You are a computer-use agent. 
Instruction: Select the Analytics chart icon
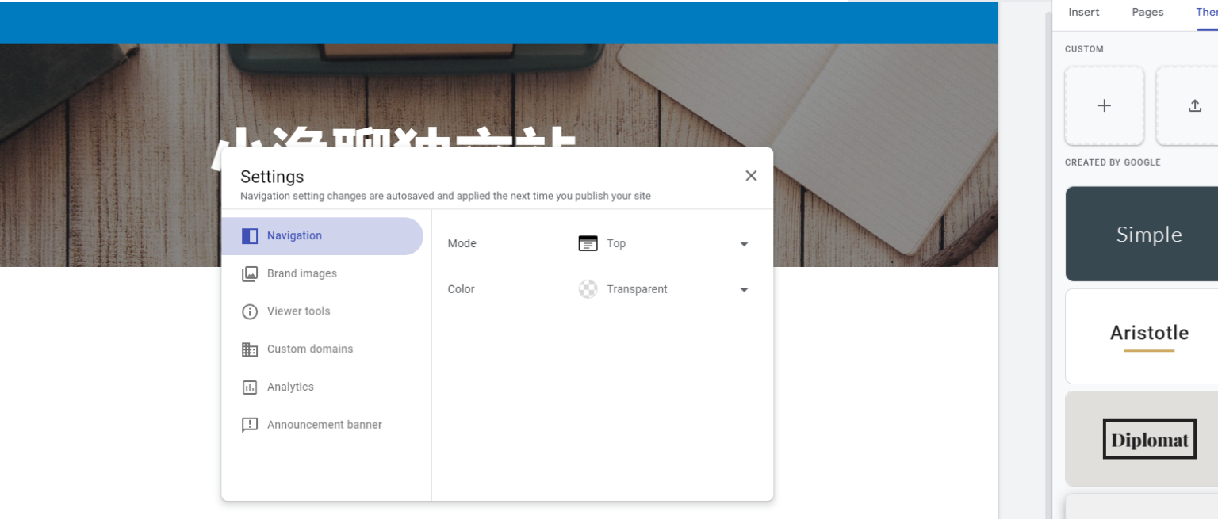point(250,387)
